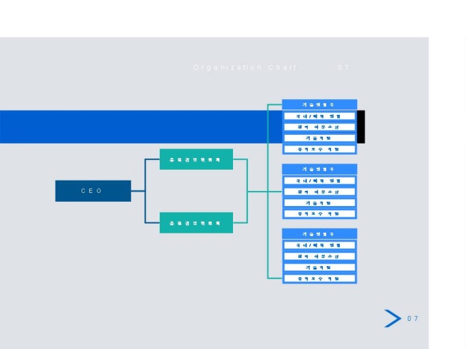The image size is (466, 349).
Task: Select the dark blue CEO box
Action: (x=93, y=191)
